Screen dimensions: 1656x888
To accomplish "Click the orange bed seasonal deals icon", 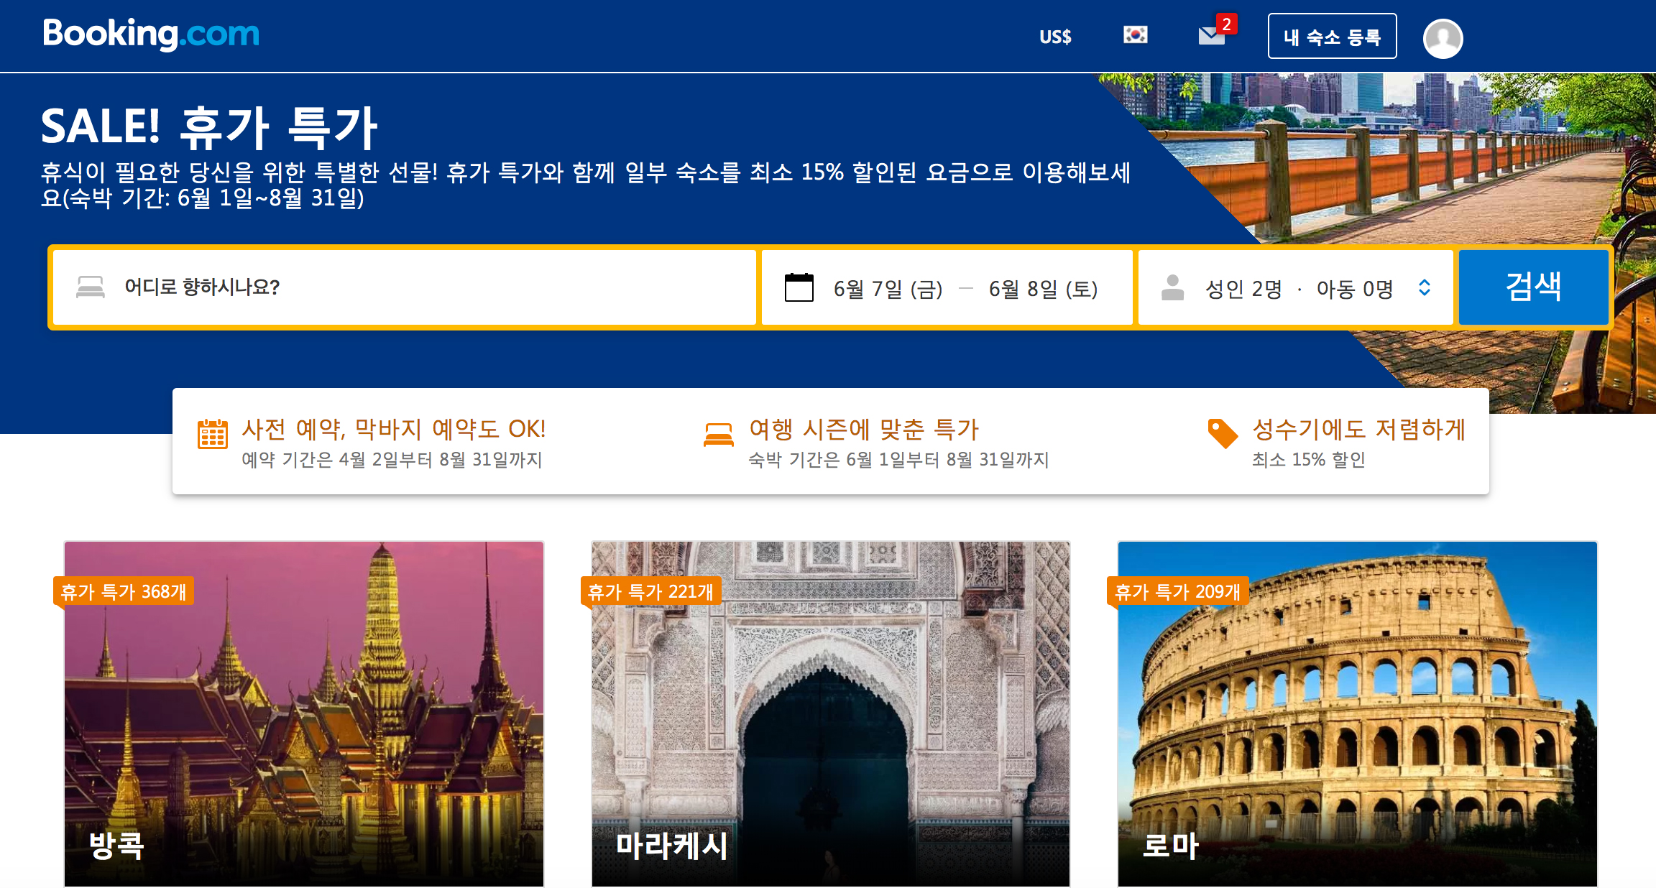I will (719, 435).
